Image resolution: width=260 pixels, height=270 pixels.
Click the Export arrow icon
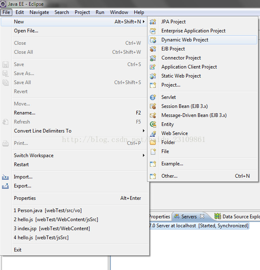pyautogui.click(x=5, y=186)
